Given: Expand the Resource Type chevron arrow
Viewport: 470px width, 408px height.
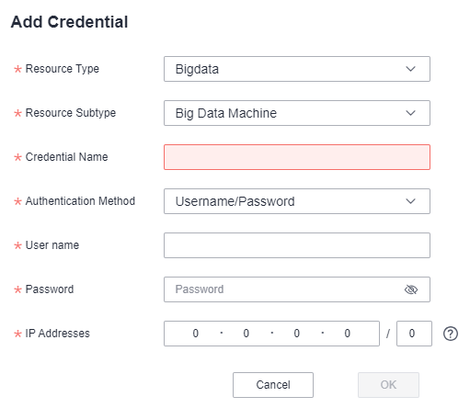Looking at the screenshot, I should point(410,69).
